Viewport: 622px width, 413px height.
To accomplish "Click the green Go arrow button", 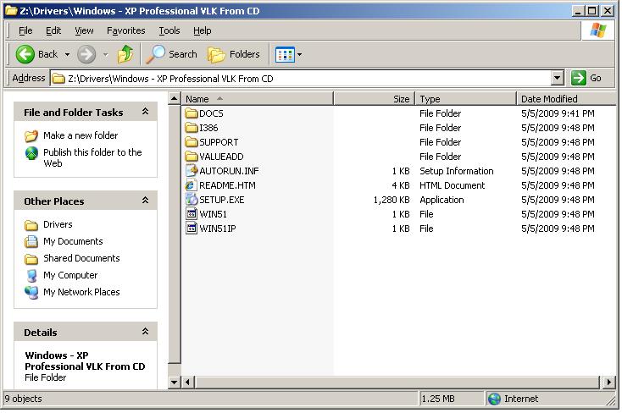I will (x=579, y=78).
